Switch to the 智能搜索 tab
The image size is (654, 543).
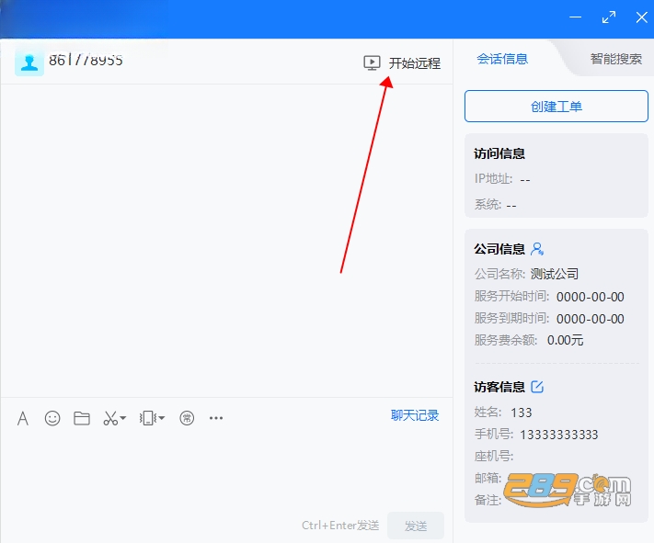point(616,59)
